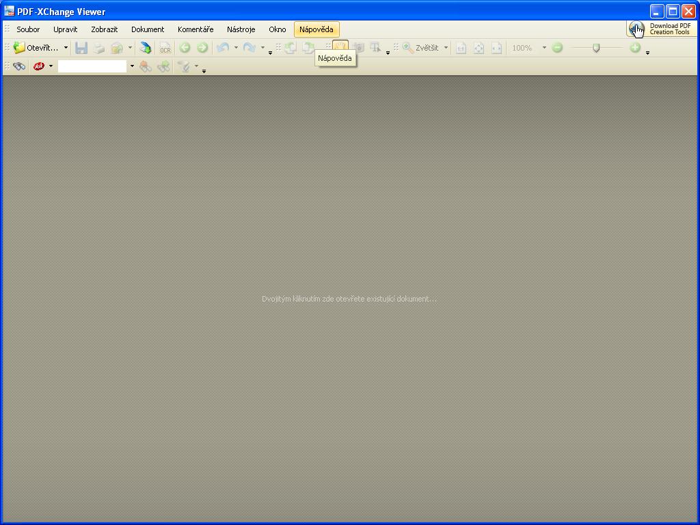Image resolution: width=700 pixels, height=525 pixels.
Task: Open the Komentáře menu
Action: pyautogui.click(x=196, y=29)
